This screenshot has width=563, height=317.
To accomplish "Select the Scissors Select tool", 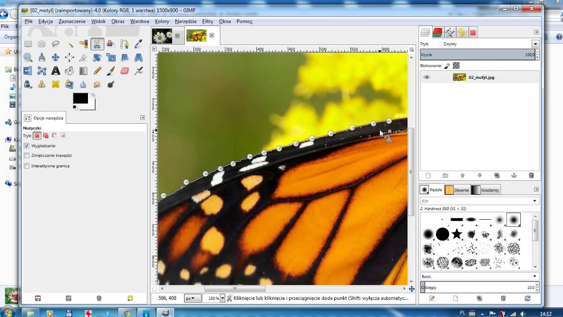I will coord(97,44).
